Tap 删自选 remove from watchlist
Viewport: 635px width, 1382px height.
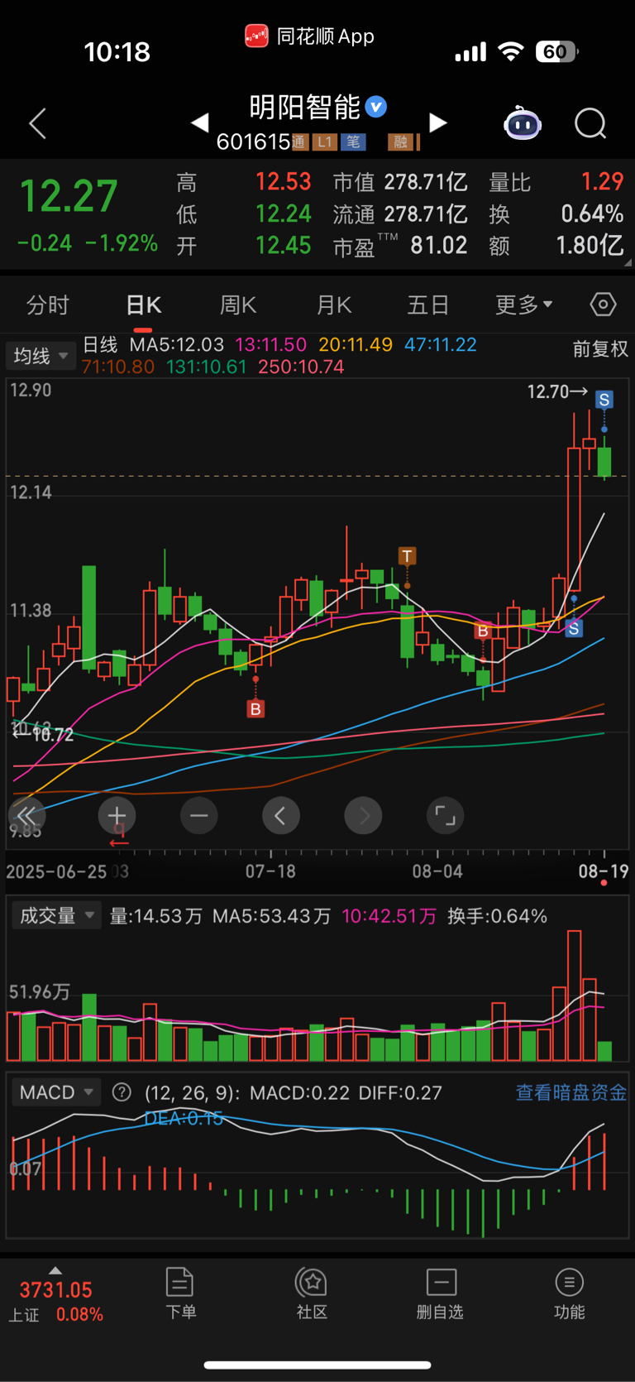pos(440,1293)
